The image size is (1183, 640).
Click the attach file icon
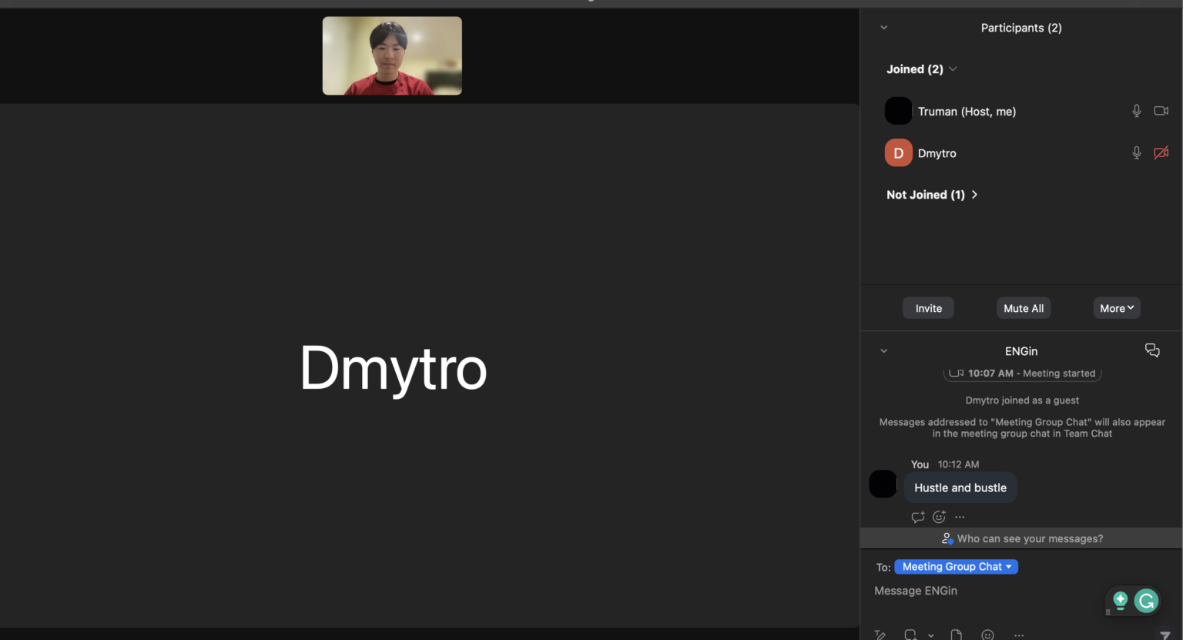tap(956, 635)
